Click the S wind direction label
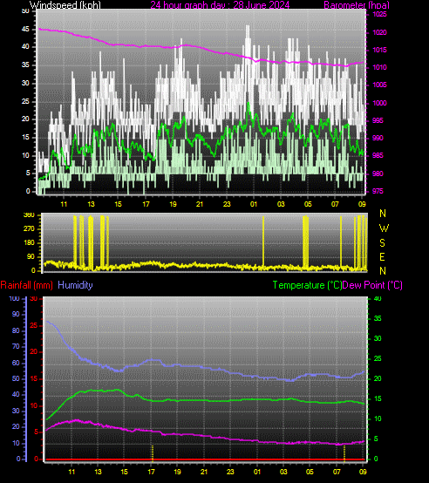Screen dimensions: 429x483 point(382,243)
